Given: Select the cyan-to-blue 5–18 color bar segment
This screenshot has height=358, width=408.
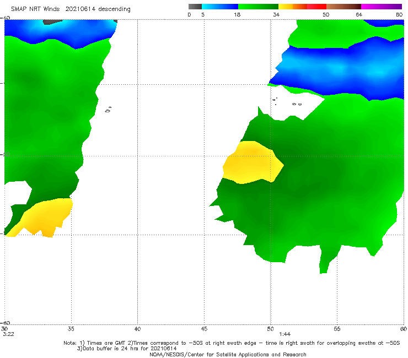Looking at the screenshot, I should coord(220,7).
